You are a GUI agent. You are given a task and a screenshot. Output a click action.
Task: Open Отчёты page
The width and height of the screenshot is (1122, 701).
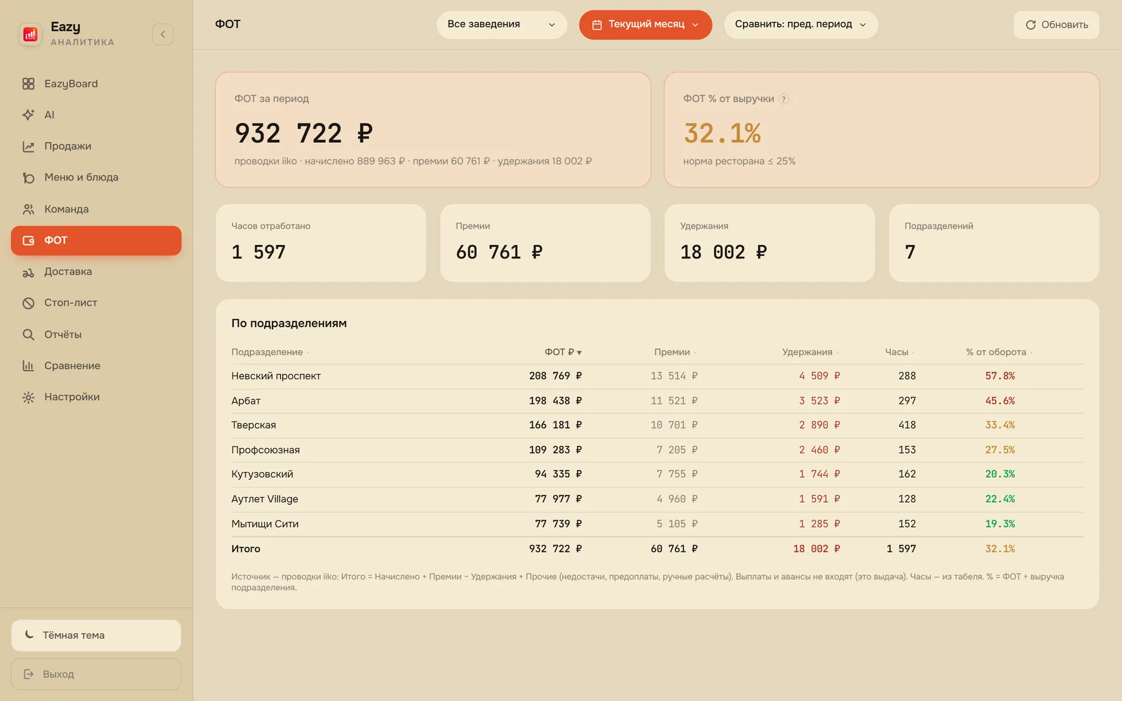pyautogui.click(x=96, y=335)
